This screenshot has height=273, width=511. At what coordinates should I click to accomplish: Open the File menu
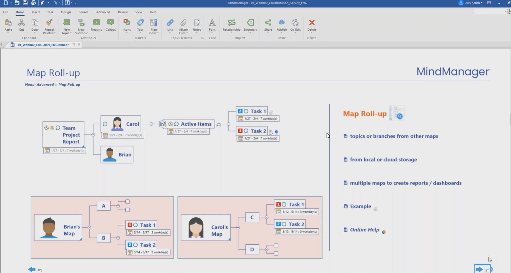pyautogui.click(x=6, y=12)
